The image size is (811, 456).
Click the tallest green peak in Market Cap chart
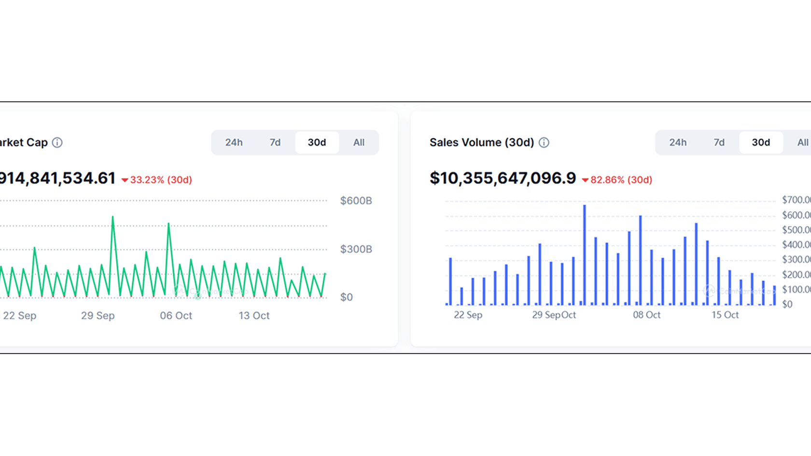(113, 218)
